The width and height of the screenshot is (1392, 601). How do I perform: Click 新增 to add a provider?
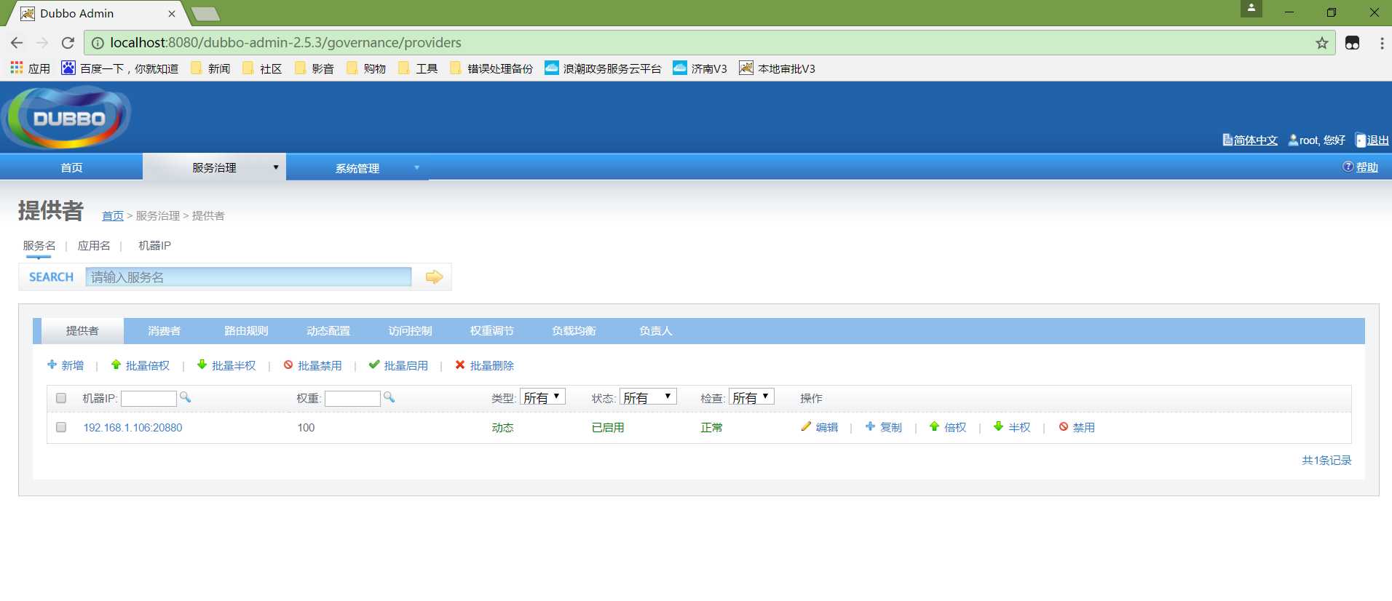[66, 365]
